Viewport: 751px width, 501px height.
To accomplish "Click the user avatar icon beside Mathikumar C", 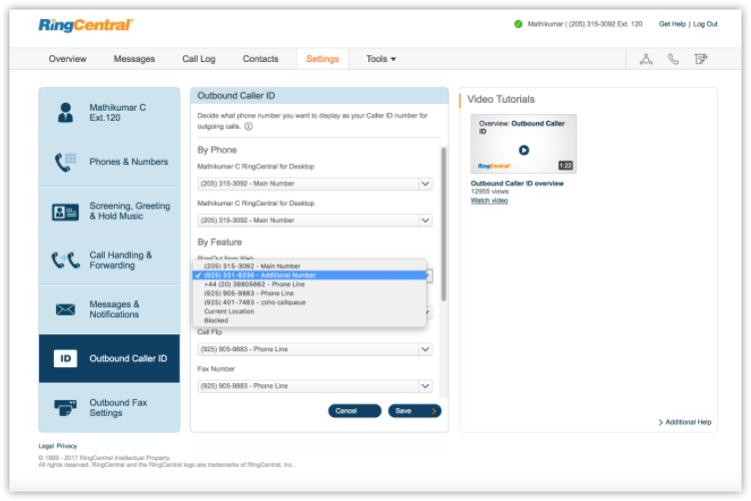I will 65,113.
